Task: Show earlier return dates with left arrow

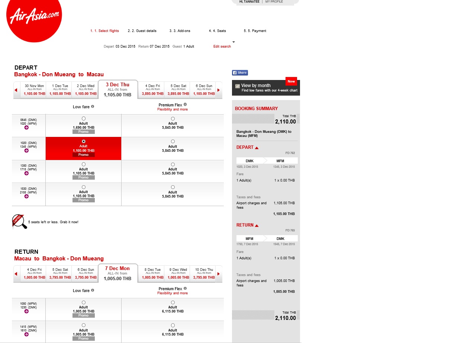Action: [16, 274]
